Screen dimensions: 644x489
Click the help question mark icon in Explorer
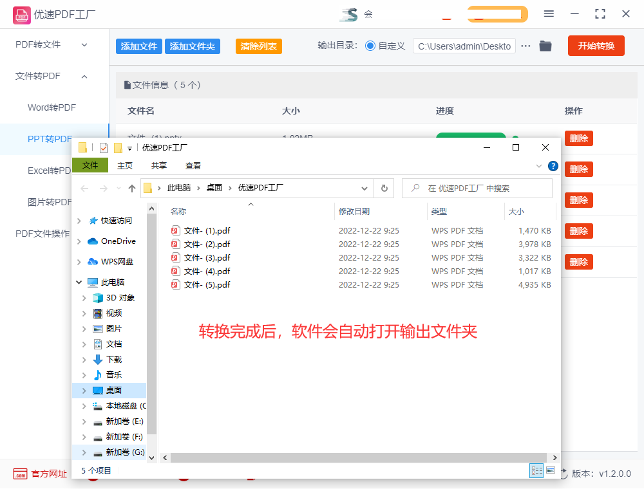(x=553, y=166)
